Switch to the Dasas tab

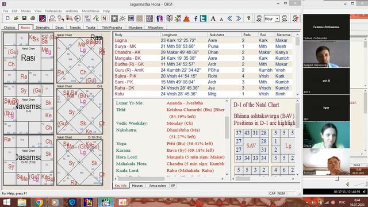click(x=60, y=27)
